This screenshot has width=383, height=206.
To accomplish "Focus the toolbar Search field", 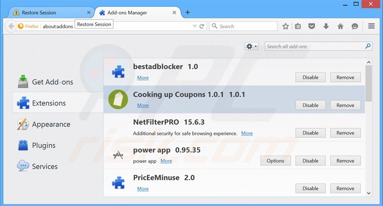I will 243,26.
